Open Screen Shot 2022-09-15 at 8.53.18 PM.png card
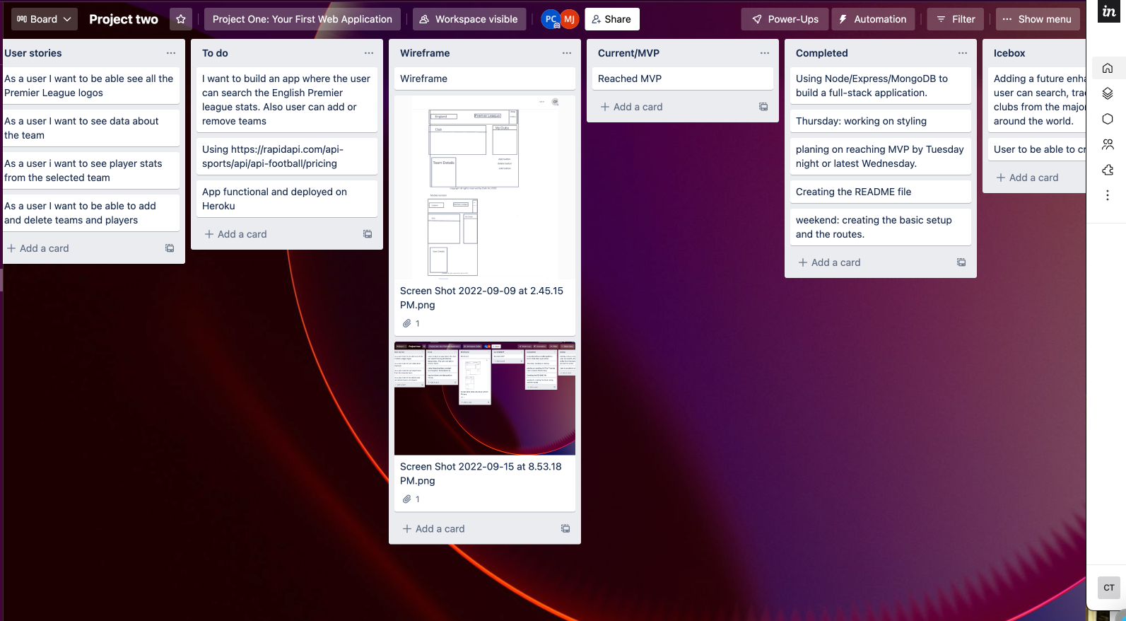This screenshot has height=621, width=1126. tap(481, 473)
